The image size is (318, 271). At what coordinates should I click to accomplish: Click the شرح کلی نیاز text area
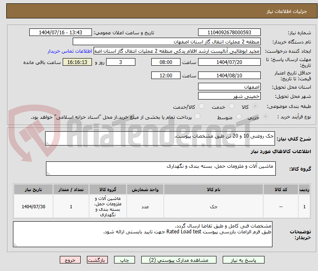click(160, 138)
